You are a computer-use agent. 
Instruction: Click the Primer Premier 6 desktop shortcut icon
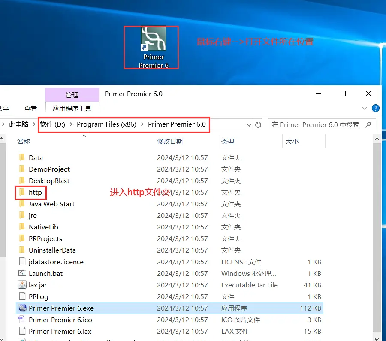coord(153,39)
